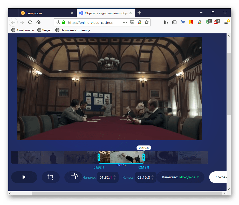Open the shopping cart extension icon
239x205 pixels.
click(x=183, y=22)
